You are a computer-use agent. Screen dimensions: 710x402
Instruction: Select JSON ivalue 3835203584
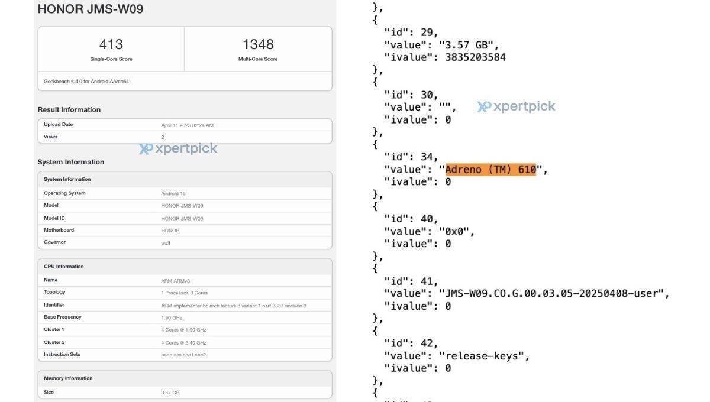pos(475,57)
